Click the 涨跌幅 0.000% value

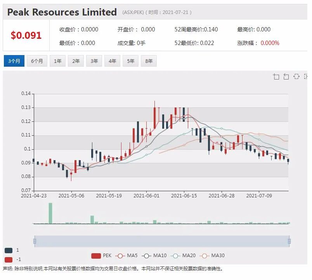coord(258,43)
